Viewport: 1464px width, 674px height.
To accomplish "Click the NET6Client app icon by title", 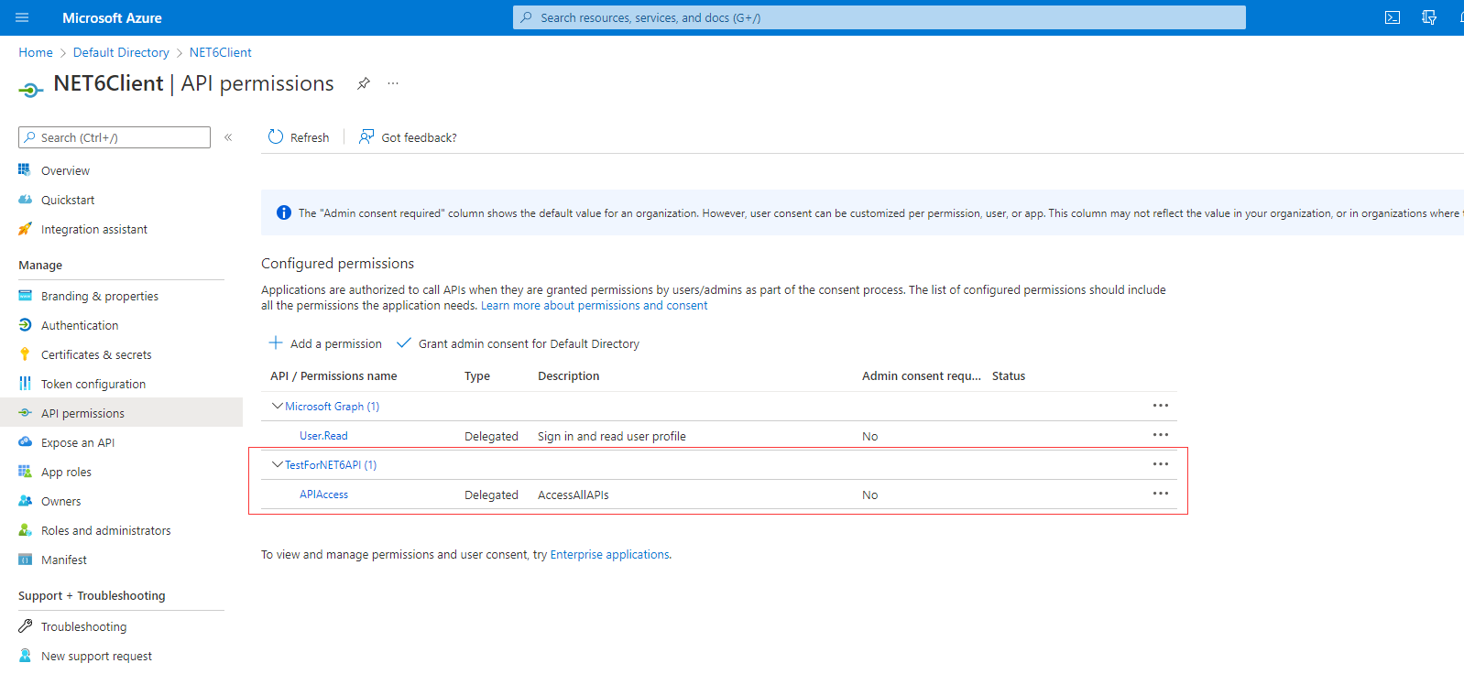I will pos(30,89).
